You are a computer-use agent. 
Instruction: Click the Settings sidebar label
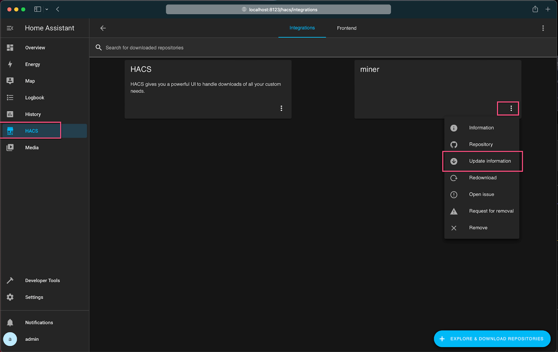[x=34, y=297]
